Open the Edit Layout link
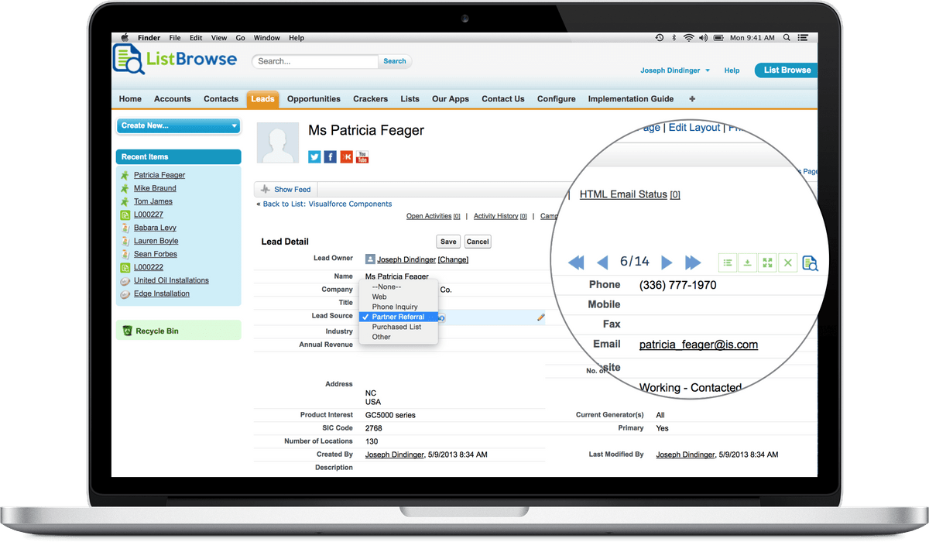Screen dimensions: 929x542 tap(694, 127)
